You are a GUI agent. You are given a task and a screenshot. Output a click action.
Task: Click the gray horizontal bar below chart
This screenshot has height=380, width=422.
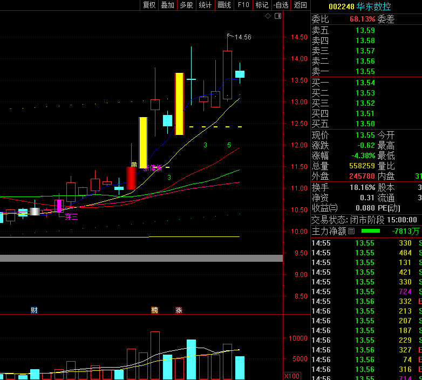pyautogui.click(x=141, y=258)
